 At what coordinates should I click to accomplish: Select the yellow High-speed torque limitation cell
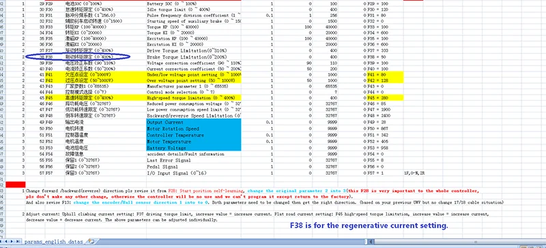193,98
